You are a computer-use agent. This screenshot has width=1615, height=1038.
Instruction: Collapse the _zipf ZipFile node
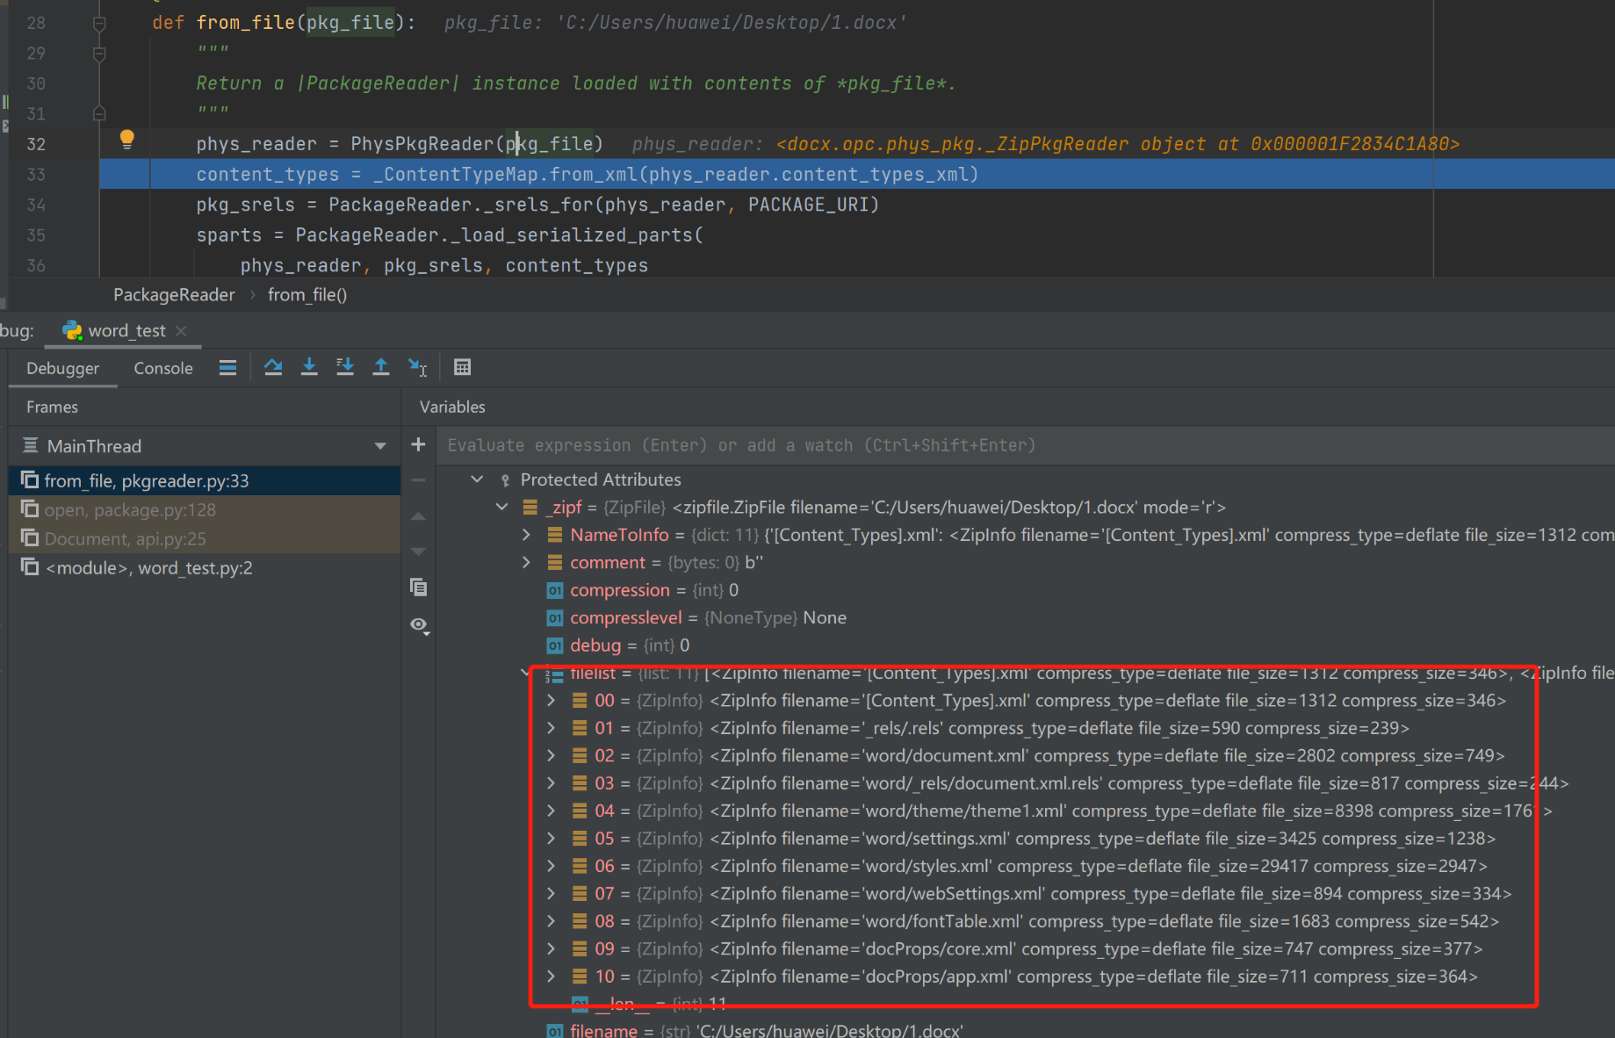click(x=501, y=507)
